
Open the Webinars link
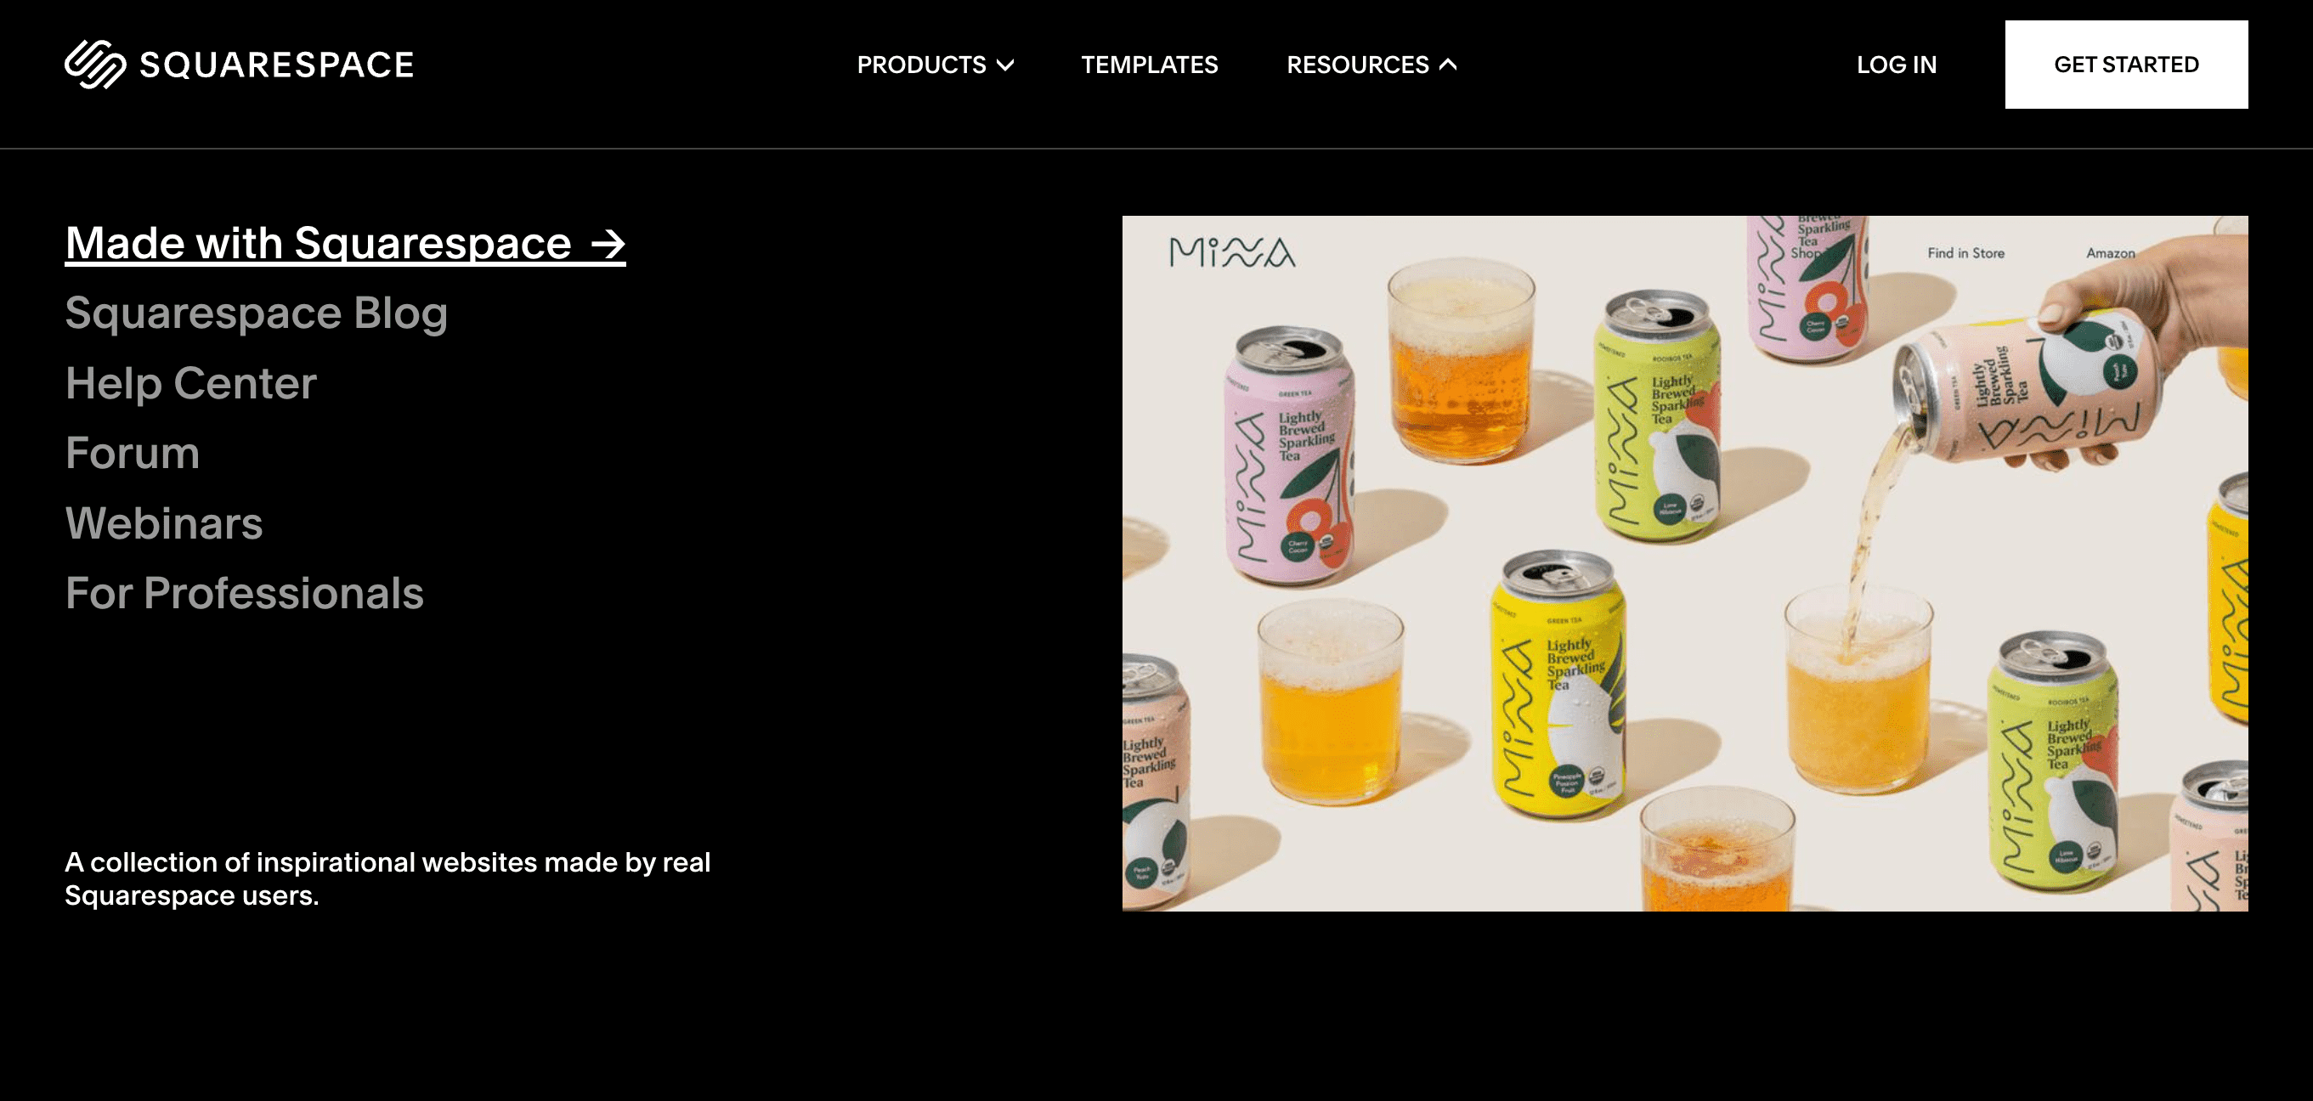tap(163, 522)
